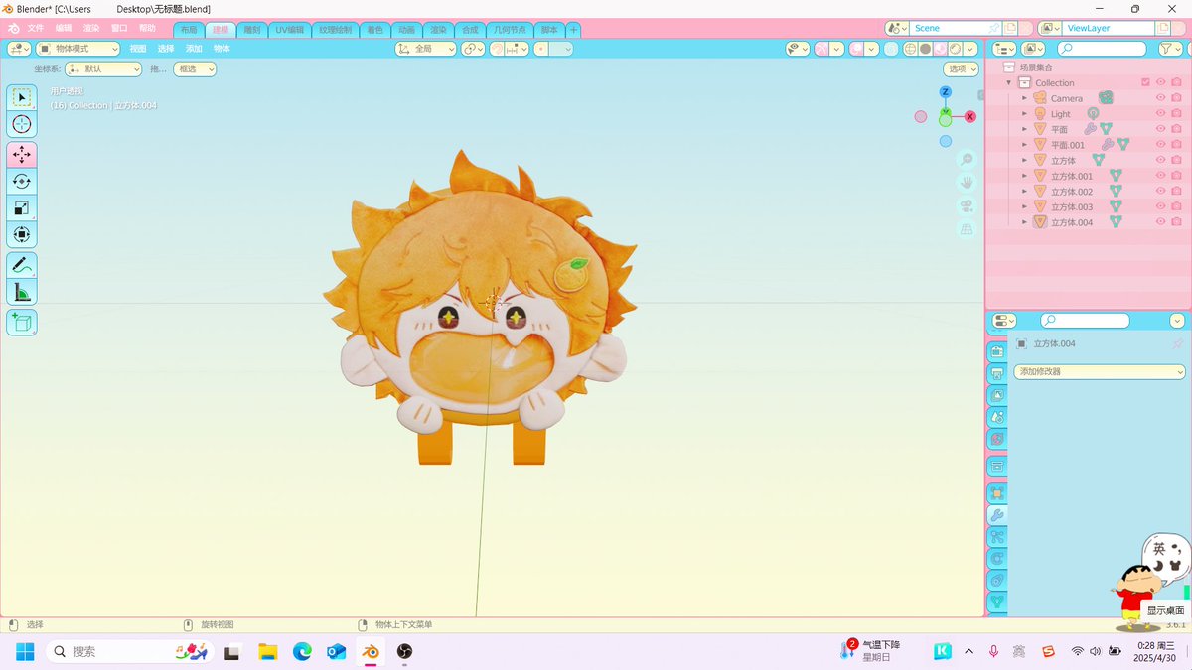This screenshot has height=670, width=1192.
Task: Uncheck the Collection exclude checkbox
Action: (x=1145, y=82)
